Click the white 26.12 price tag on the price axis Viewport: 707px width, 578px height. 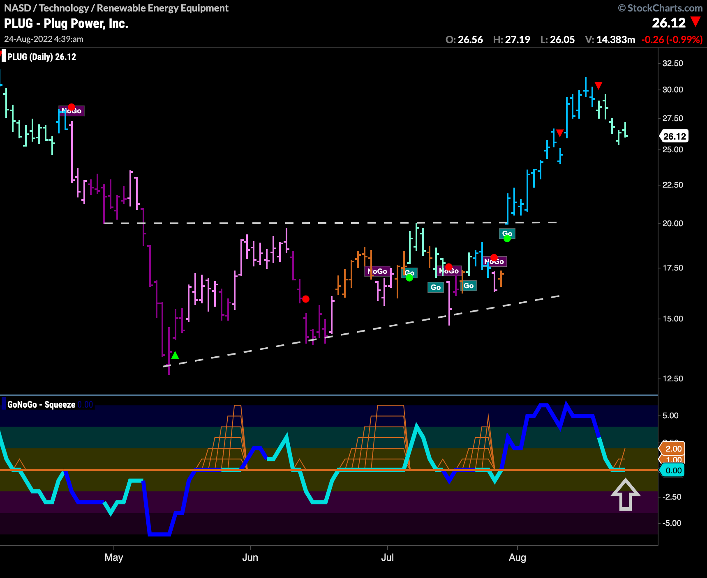click(x=674, y=136)
